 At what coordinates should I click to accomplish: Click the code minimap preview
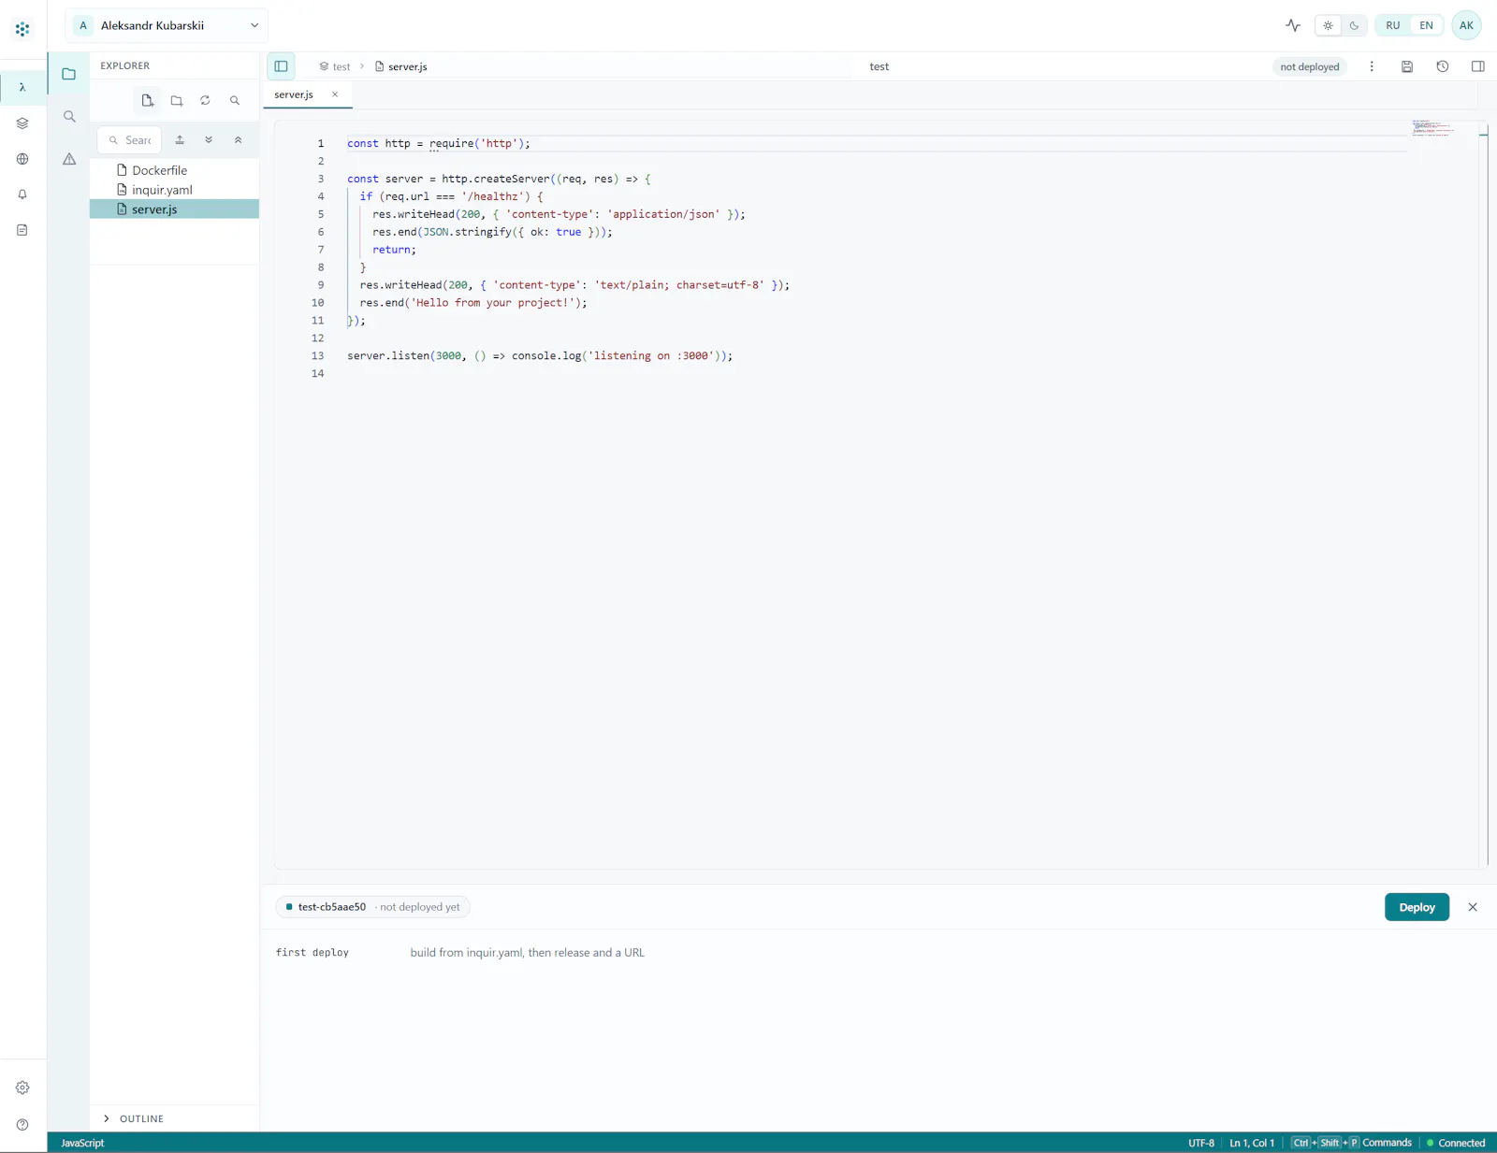(x=1432, y=129)
